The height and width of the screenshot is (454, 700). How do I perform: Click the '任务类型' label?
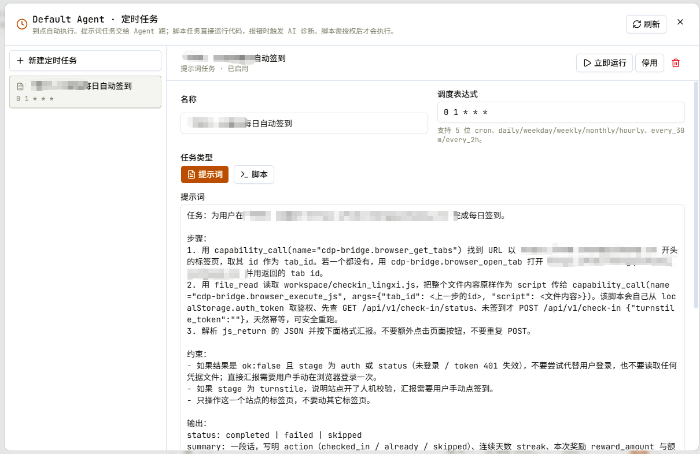[197, 157]
